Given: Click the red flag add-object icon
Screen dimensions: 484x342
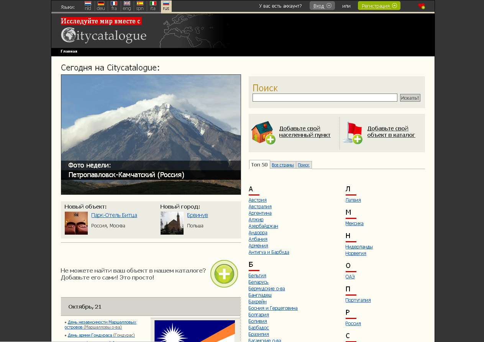Looking at the screenshot, I should [x=353, y=133].
